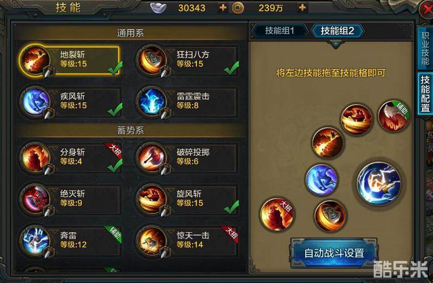Add copper coins with plus button
Viewport: 433px width, 283px height.
303,8
